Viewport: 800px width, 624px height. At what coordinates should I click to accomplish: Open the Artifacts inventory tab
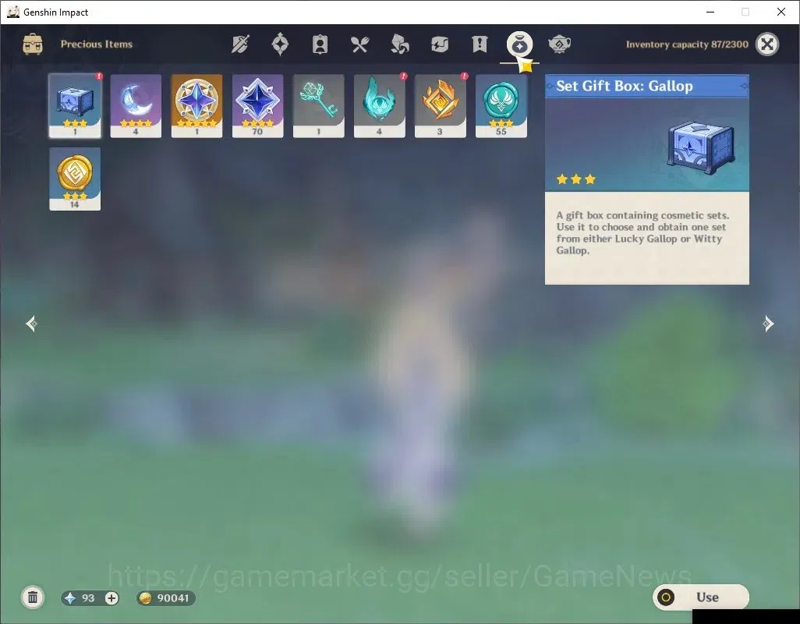point(280,44)
